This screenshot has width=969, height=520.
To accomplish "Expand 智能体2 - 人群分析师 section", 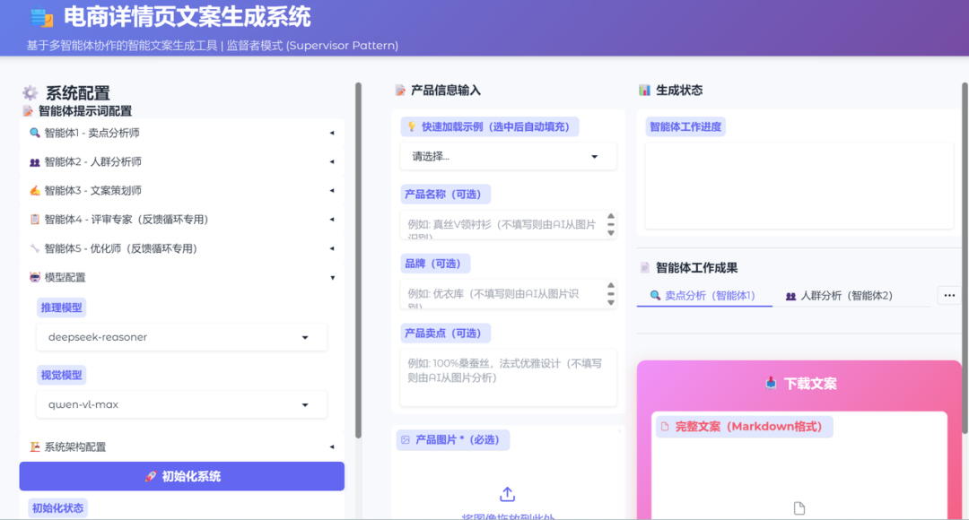I will pyautogui.click(x=181, y=161).
